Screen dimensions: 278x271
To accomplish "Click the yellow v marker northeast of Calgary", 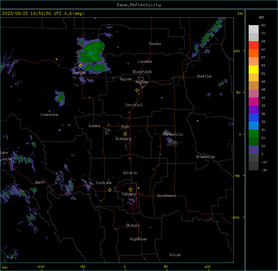I will pyautogui.click(x=138, y=188).
